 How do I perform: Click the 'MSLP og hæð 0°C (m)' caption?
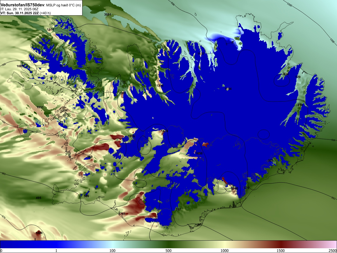click(x=63, y=5)
